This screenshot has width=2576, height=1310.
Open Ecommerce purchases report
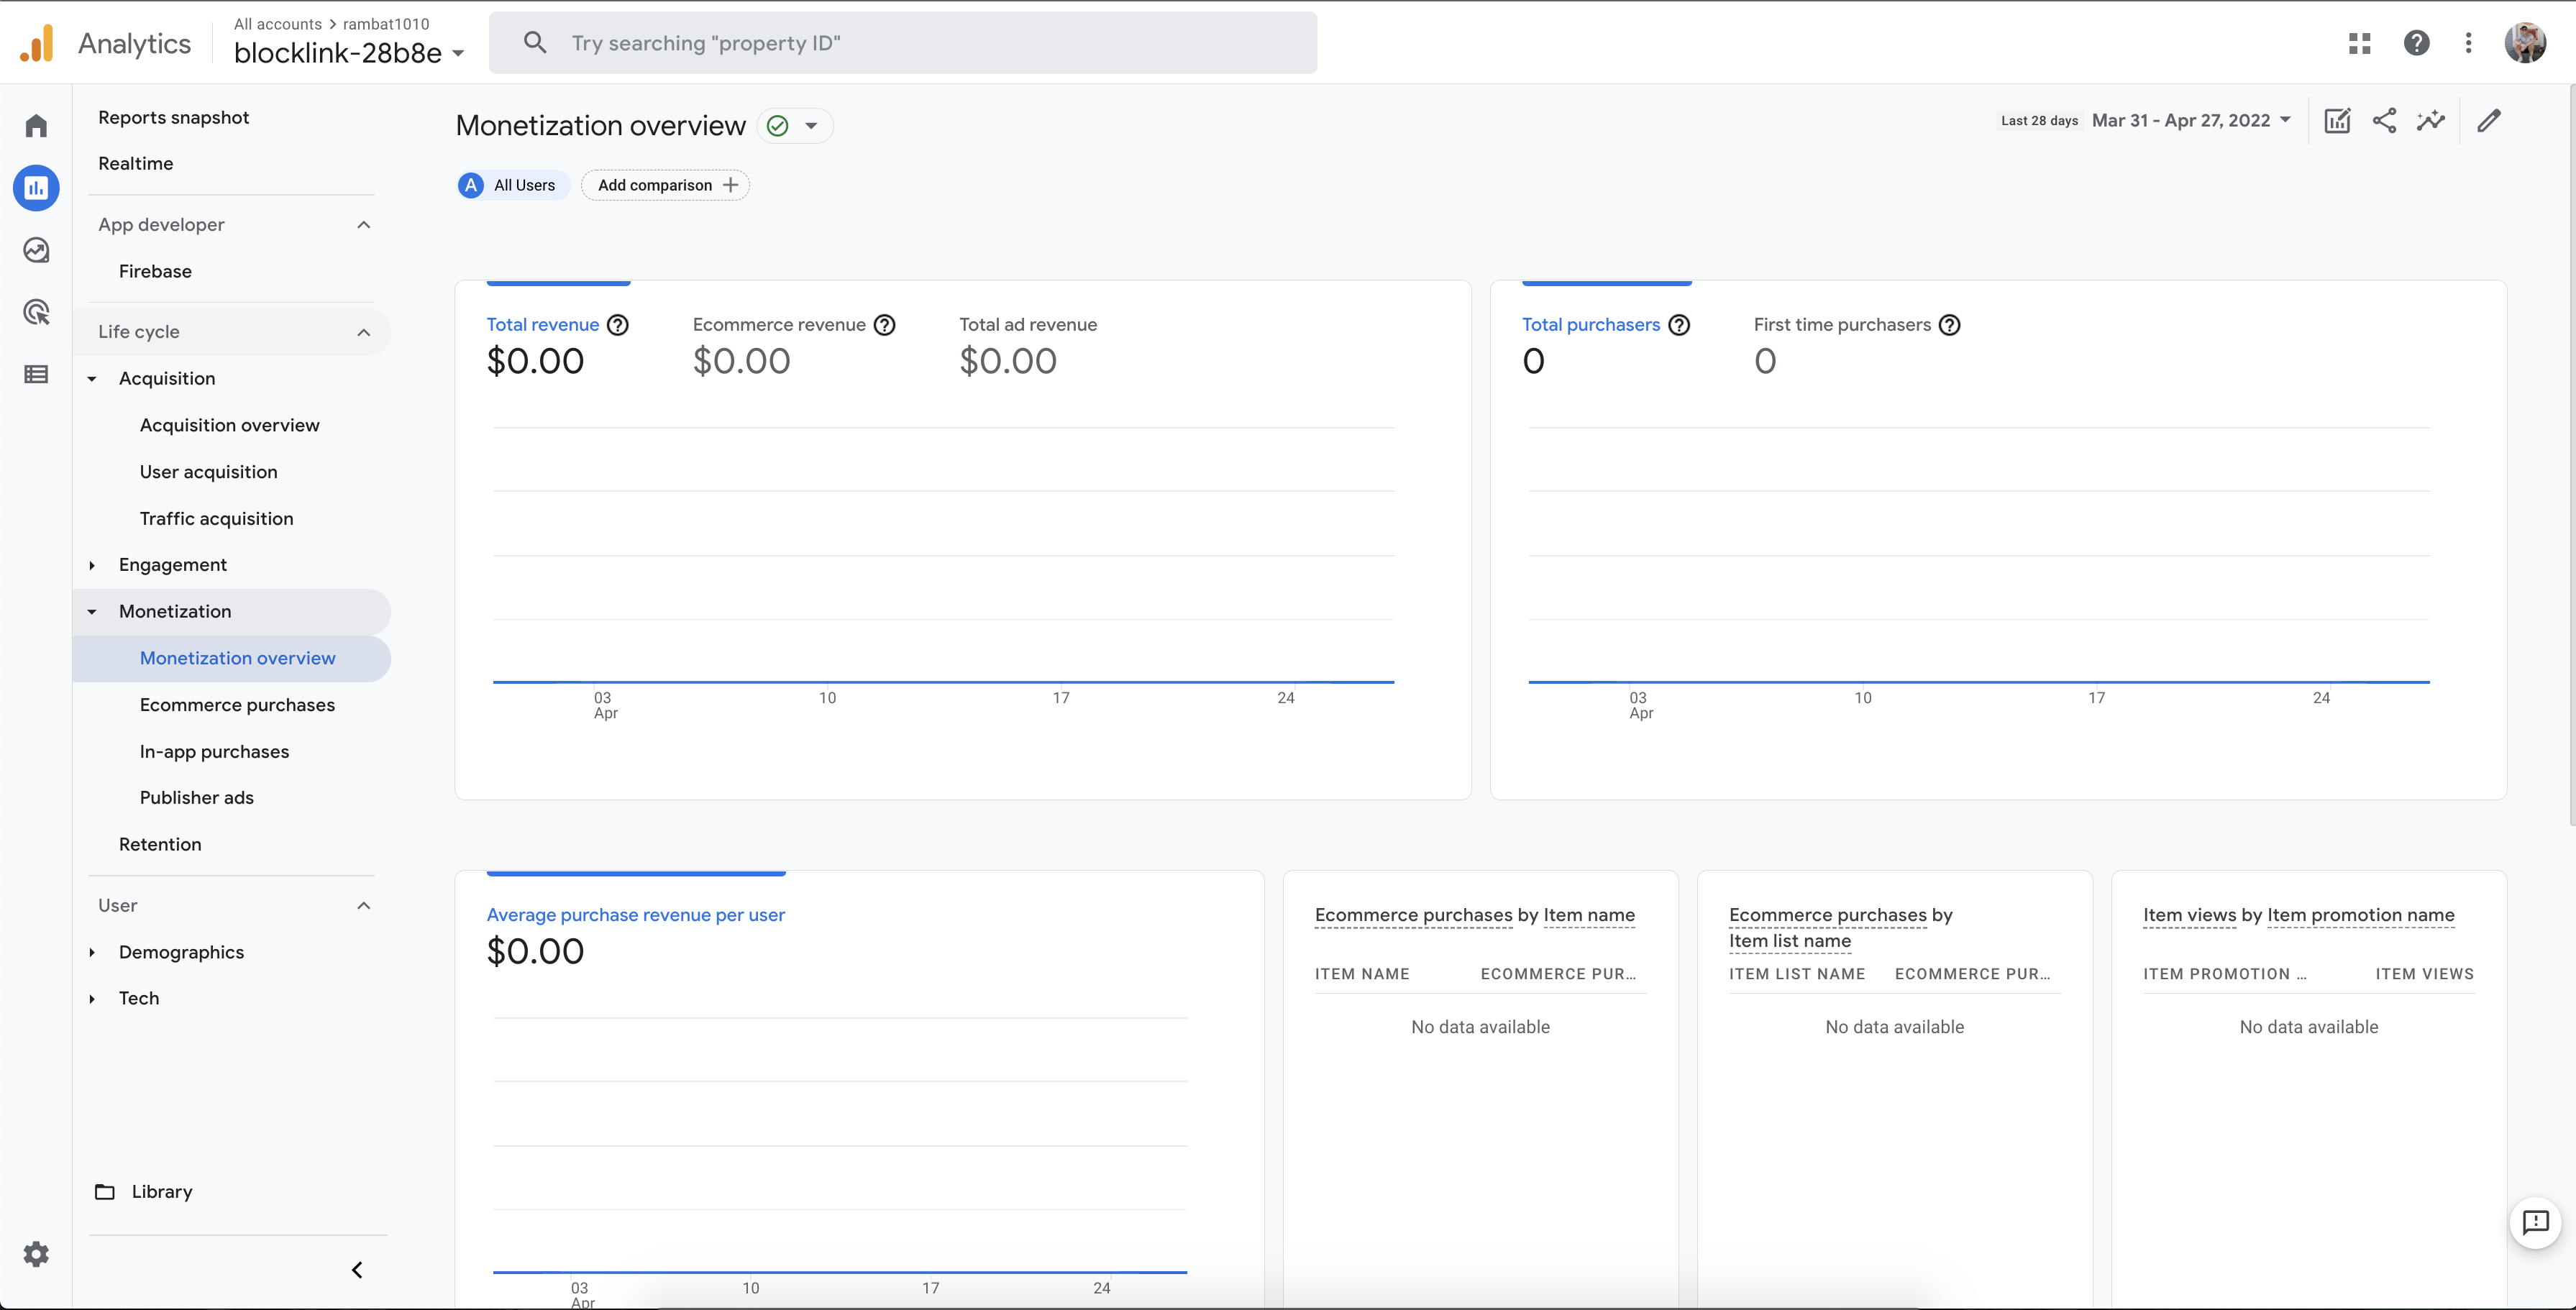click(x=237, y=705)
